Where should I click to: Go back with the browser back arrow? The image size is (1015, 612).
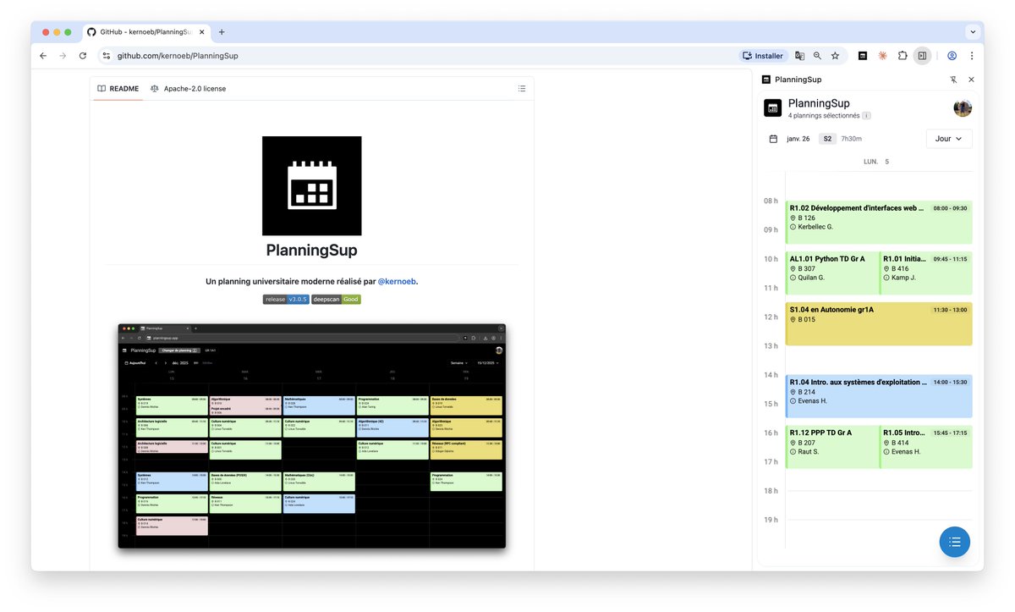(43, 56)
